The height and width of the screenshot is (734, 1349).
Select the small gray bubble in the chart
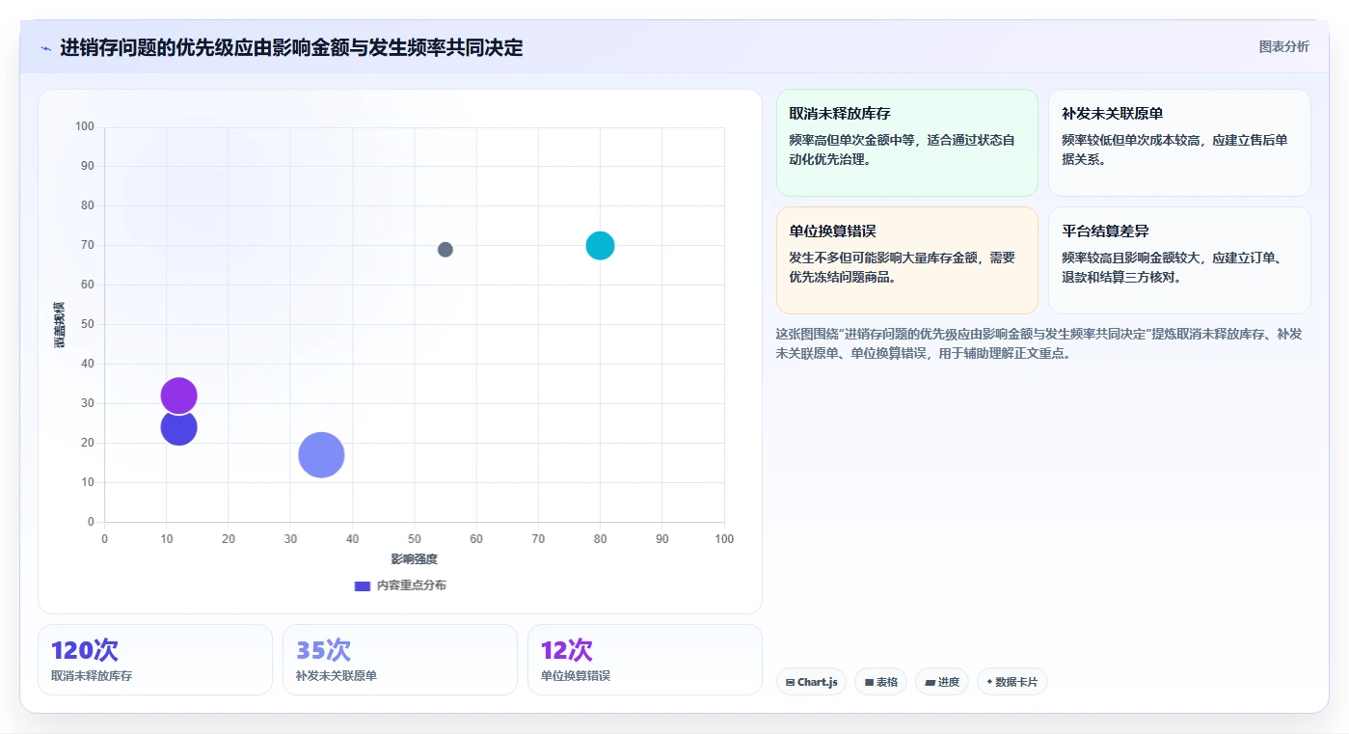pyautogui.click(x=445, y=250)
